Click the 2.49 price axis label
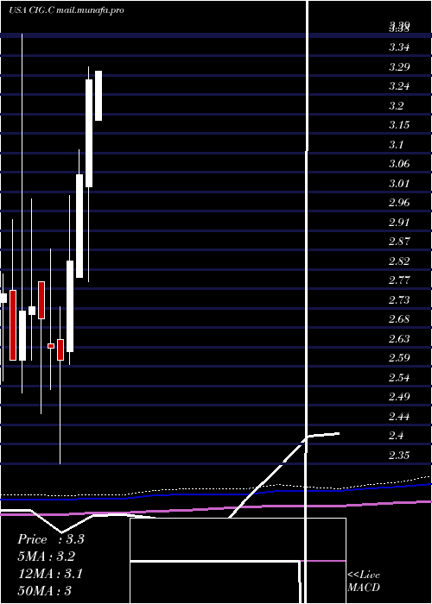 pyautogui.click(x=399, y=397)
